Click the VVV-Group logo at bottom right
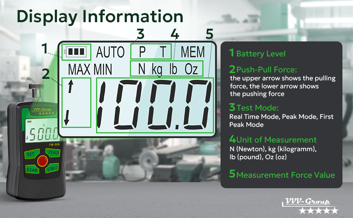Screen dimensions: 353x218 310,206
